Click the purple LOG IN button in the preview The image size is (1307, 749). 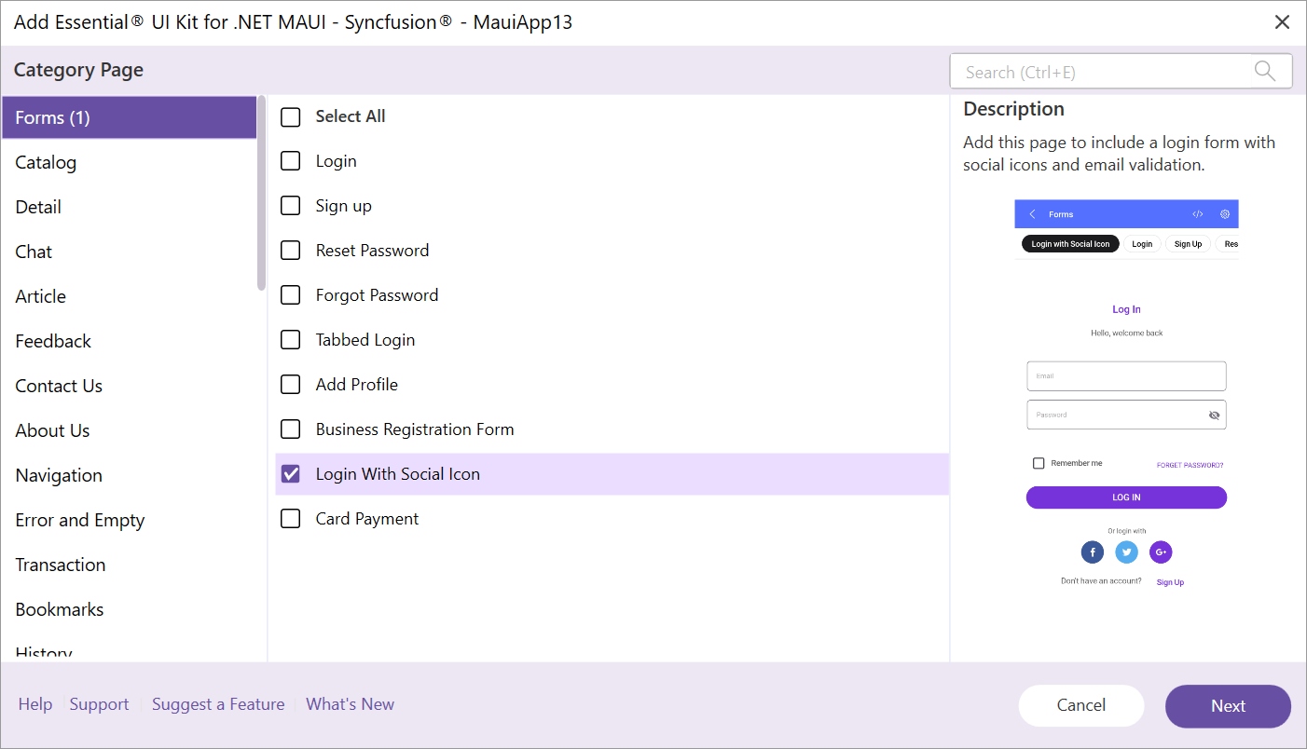pos(1126,497)
